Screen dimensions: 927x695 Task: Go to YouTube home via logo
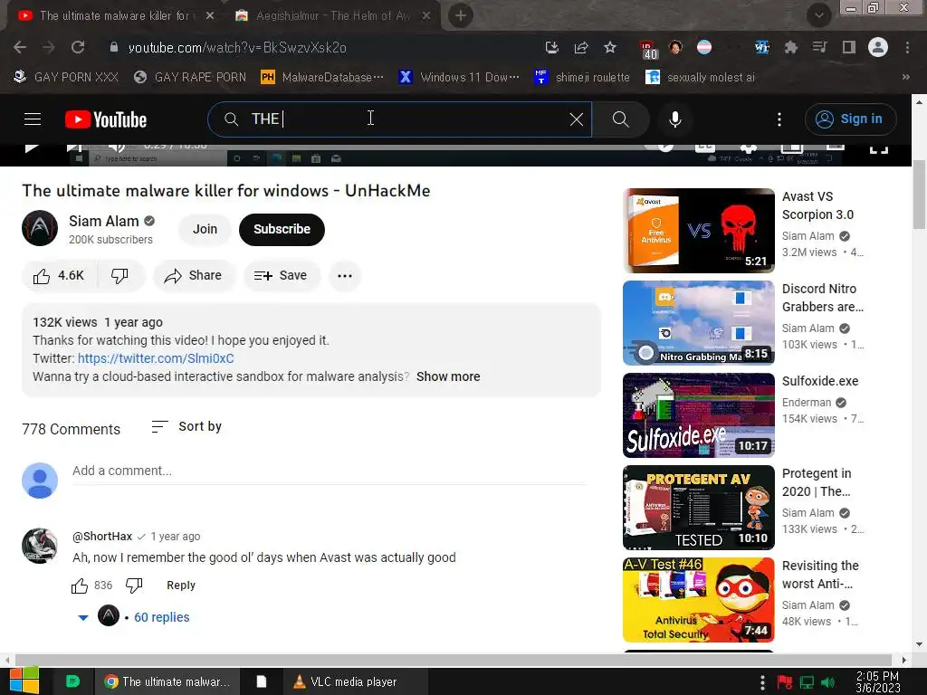[106, 119]
